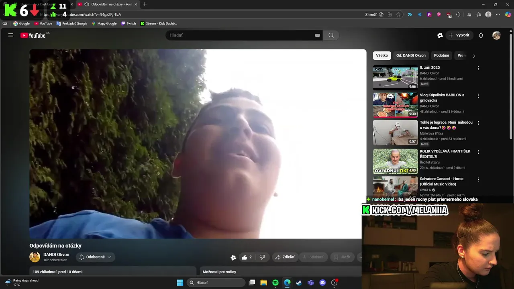Viewport: 514px width, 289px height.
Task: Click the Vytvoriť create button
Action: 459,35
